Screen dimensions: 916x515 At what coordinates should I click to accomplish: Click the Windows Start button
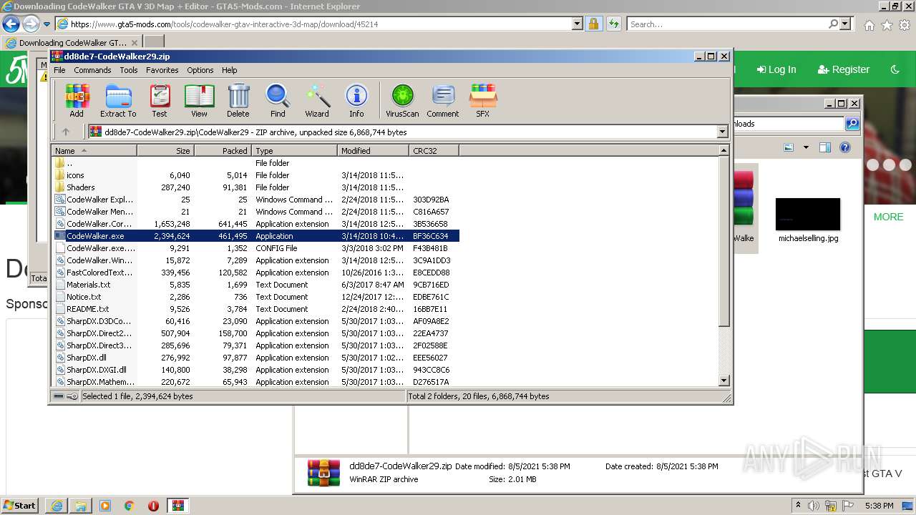pos(20,506)
